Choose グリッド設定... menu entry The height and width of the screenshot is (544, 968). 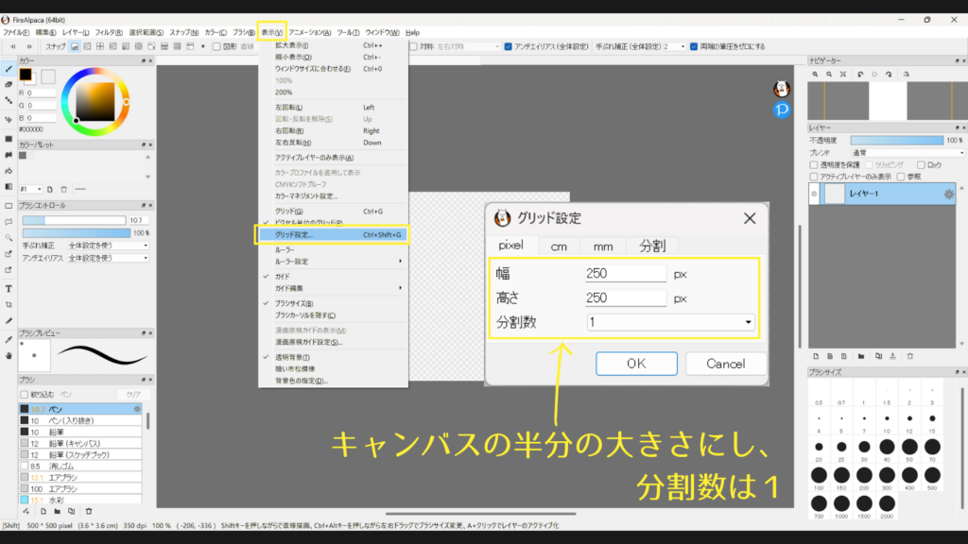pyautogui.click(x=333, y=234)
